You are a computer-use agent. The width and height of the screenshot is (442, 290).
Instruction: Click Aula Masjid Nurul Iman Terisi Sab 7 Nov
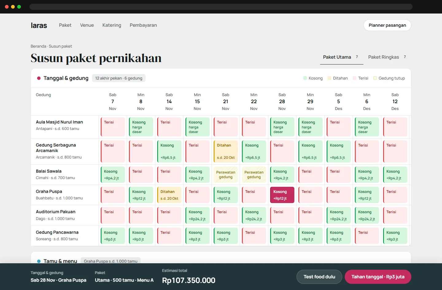[113, 127]
